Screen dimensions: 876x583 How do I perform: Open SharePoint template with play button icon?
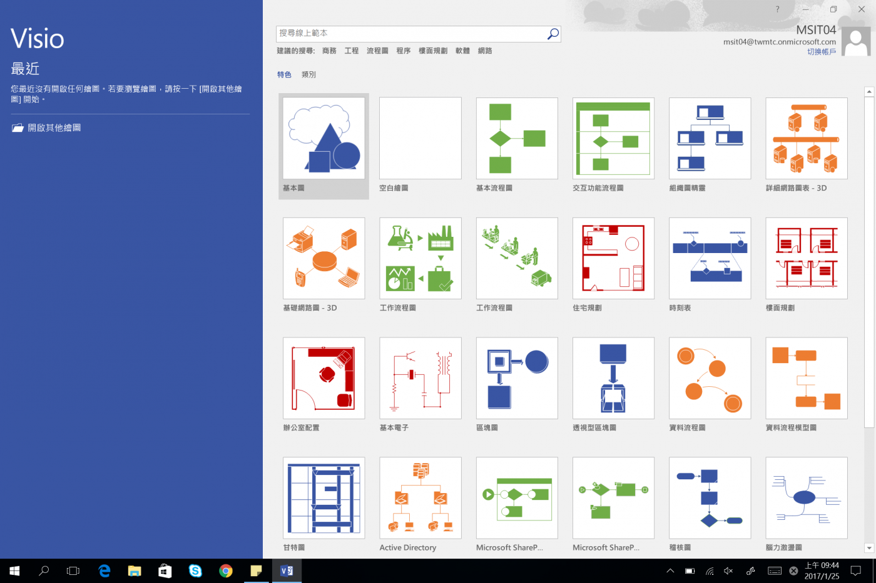click(517, 498)
